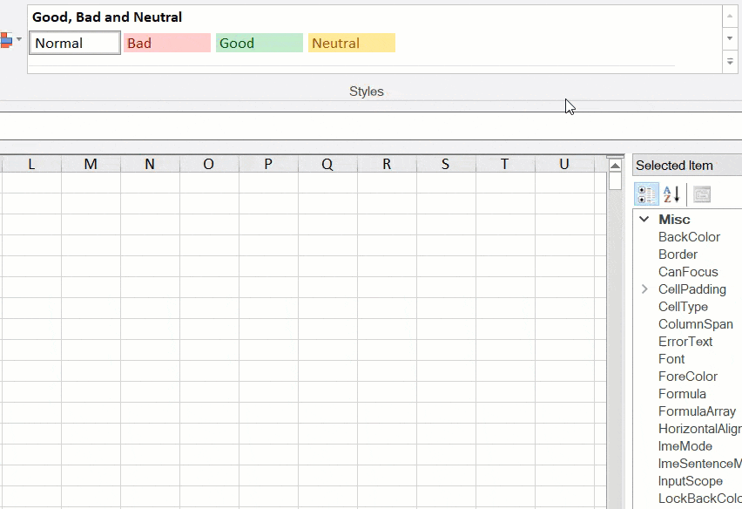Select column M header
742x509 pixels.
point(91,164)
